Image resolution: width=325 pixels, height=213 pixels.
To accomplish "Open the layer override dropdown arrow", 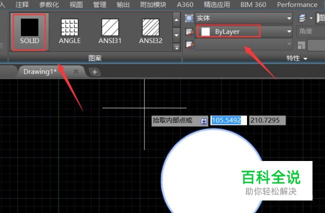I will [311, 18].
